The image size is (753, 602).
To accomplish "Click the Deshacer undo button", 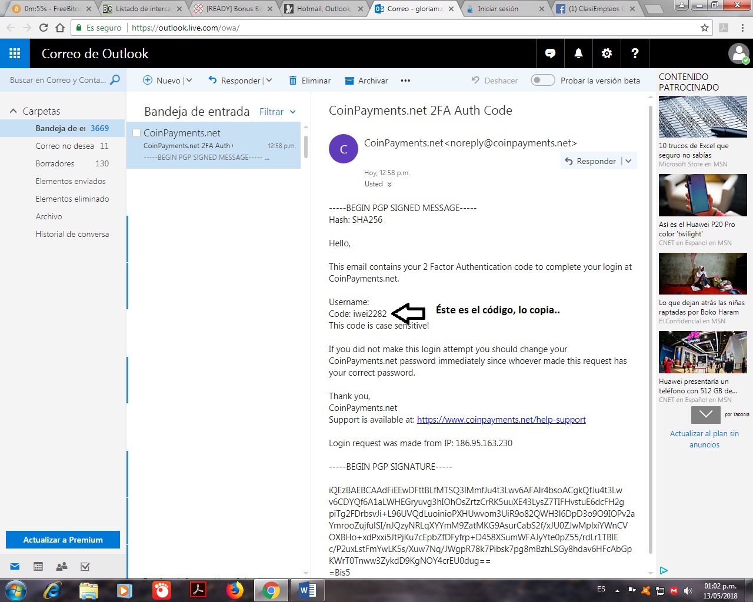I will [494, 81].
